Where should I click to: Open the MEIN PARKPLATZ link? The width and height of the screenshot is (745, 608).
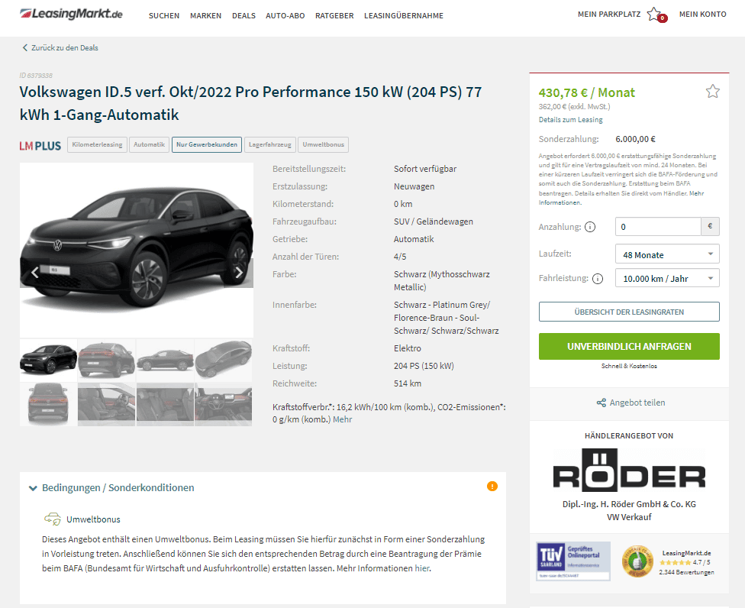(609, 15)
